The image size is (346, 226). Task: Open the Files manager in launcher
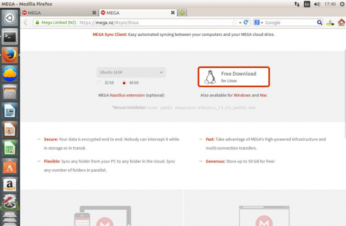tap(10, 92)
